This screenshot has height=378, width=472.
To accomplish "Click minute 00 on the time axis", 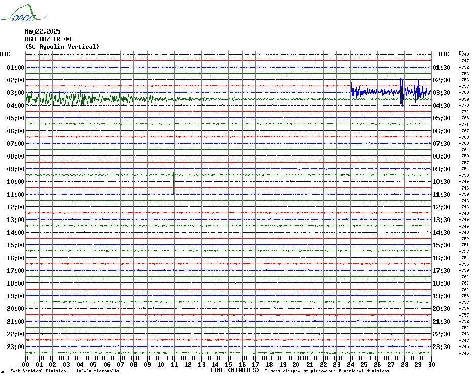I will point(25,364).
